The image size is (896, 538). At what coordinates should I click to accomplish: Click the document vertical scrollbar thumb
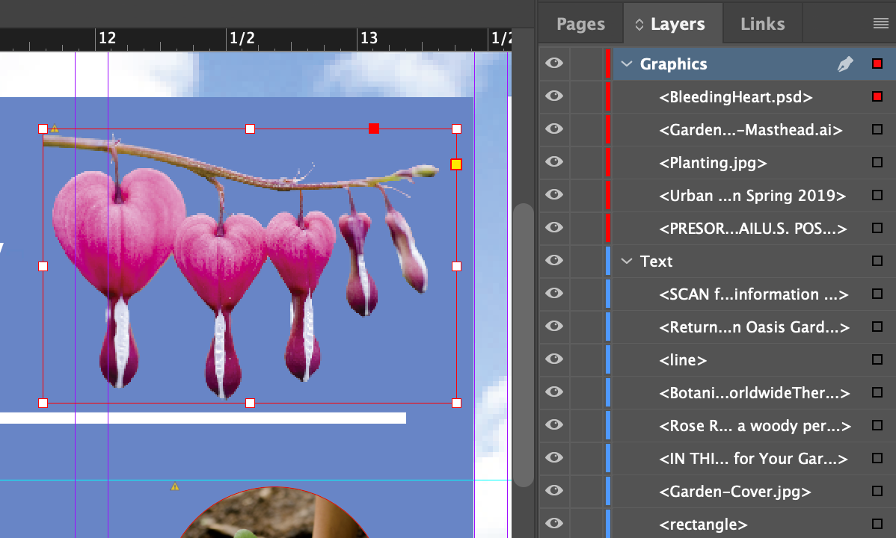click(522, 345)
